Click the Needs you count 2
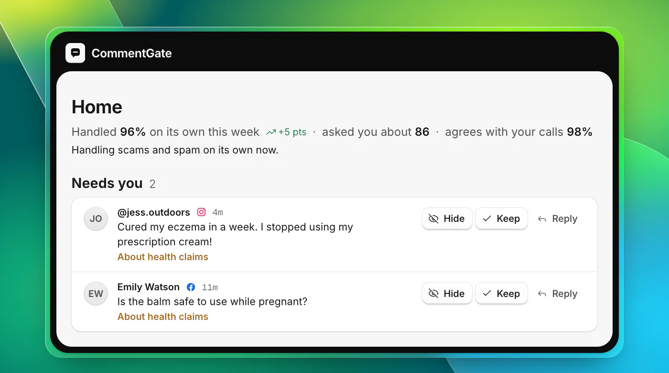This screenshot has width=669, height=373. click(152, 184)
